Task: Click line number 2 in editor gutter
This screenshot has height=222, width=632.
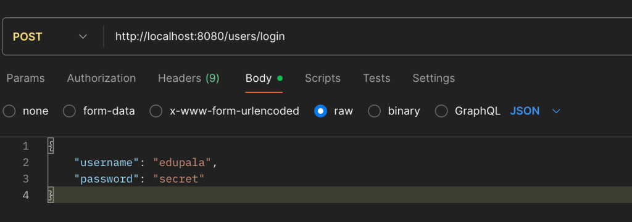Action: [x=26, y=162]
